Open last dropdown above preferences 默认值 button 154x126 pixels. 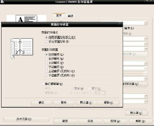146,101
